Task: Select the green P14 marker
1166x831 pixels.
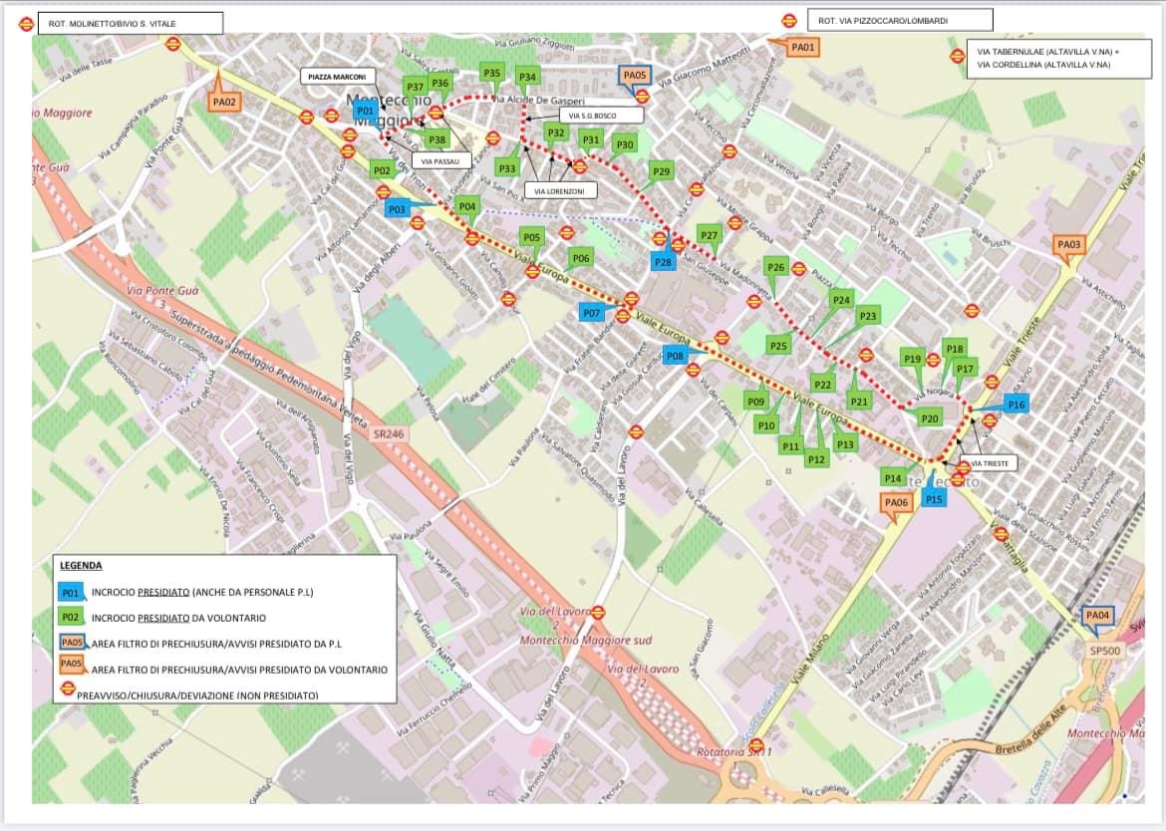Action: [893, 478]
